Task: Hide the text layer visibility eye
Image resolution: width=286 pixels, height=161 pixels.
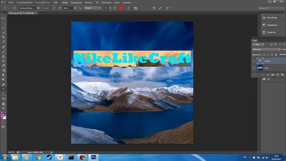Action: pyautogui.click(x=254, y=61)
